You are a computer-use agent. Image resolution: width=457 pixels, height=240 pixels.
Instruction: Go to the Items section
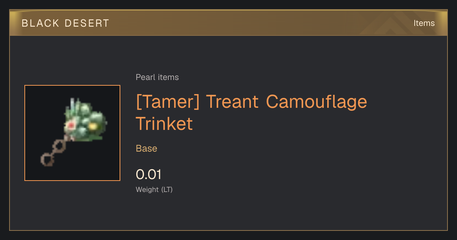click(424, 23)
